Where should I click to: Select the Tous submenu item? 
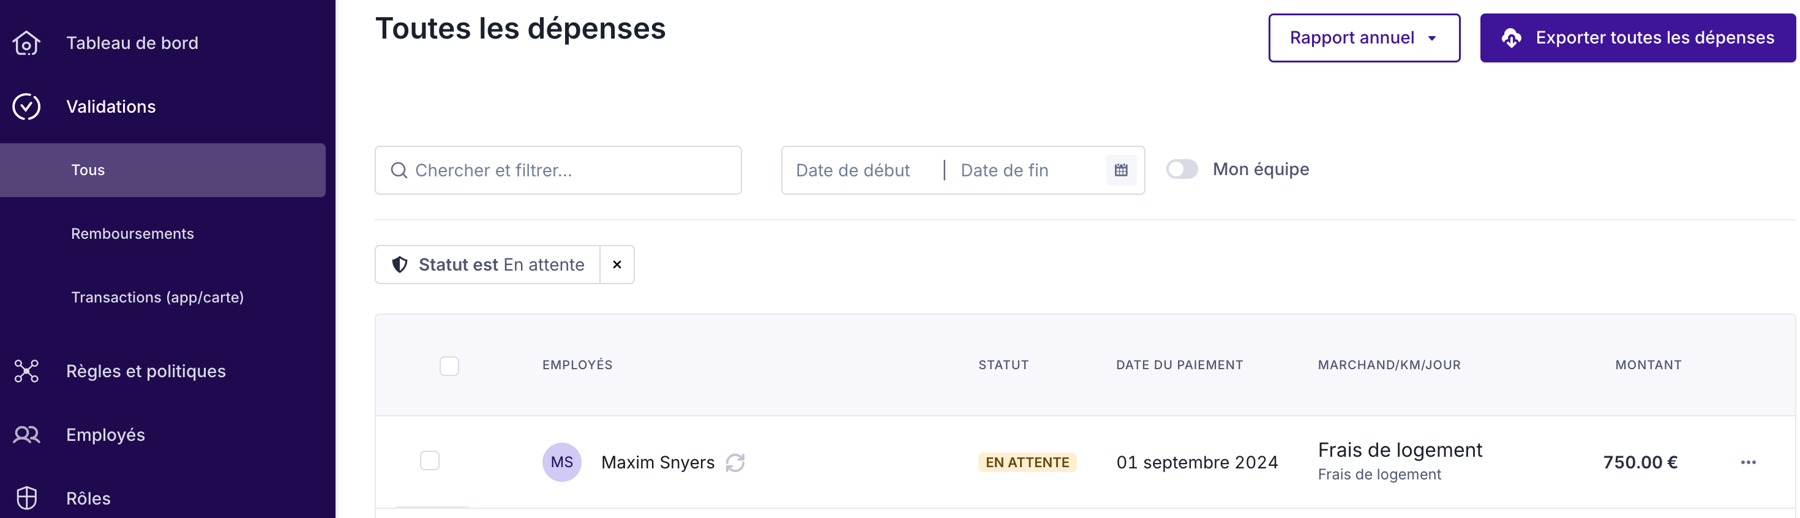88,170
